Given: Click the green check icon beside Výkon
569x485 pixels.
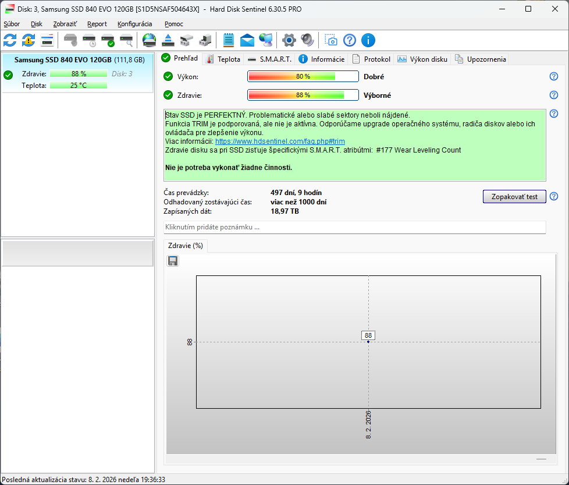Looking at the screenshot, I should tap(168, 76).
